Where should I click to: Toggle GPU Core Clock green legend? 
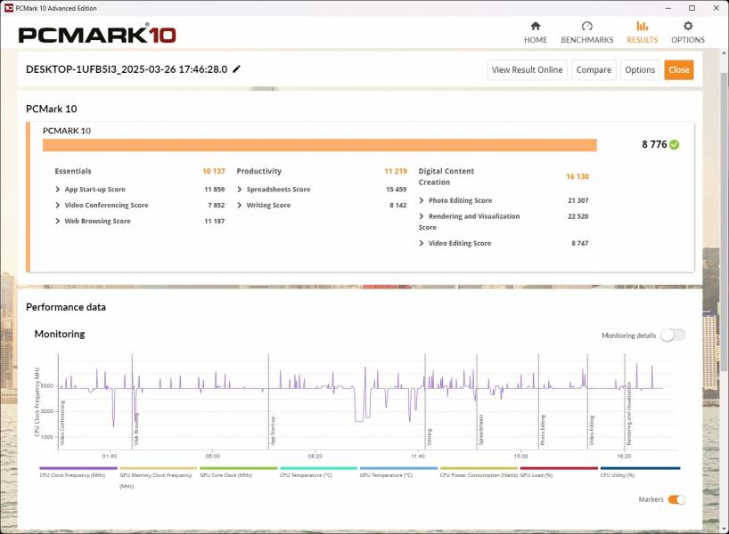pos(239,473)
